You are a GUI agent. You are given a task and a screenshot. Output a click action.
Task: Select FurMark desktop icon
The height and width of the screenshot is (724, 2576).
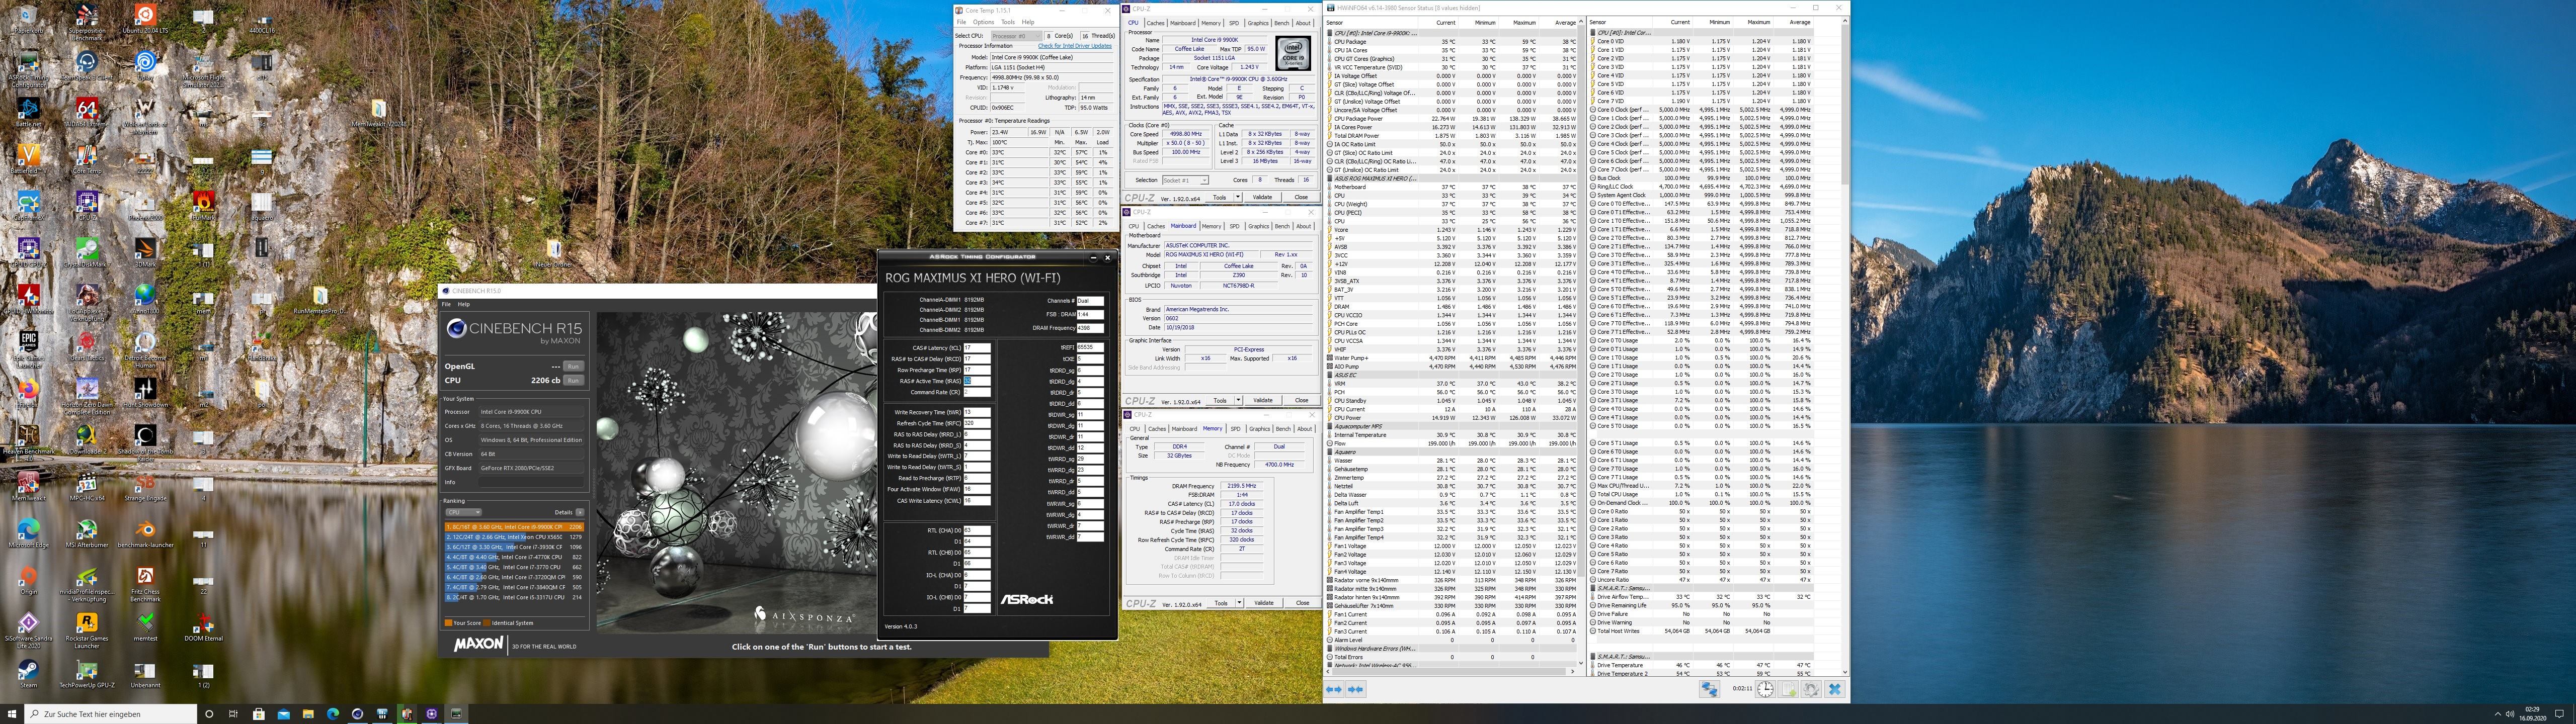(x=204, y=205)
